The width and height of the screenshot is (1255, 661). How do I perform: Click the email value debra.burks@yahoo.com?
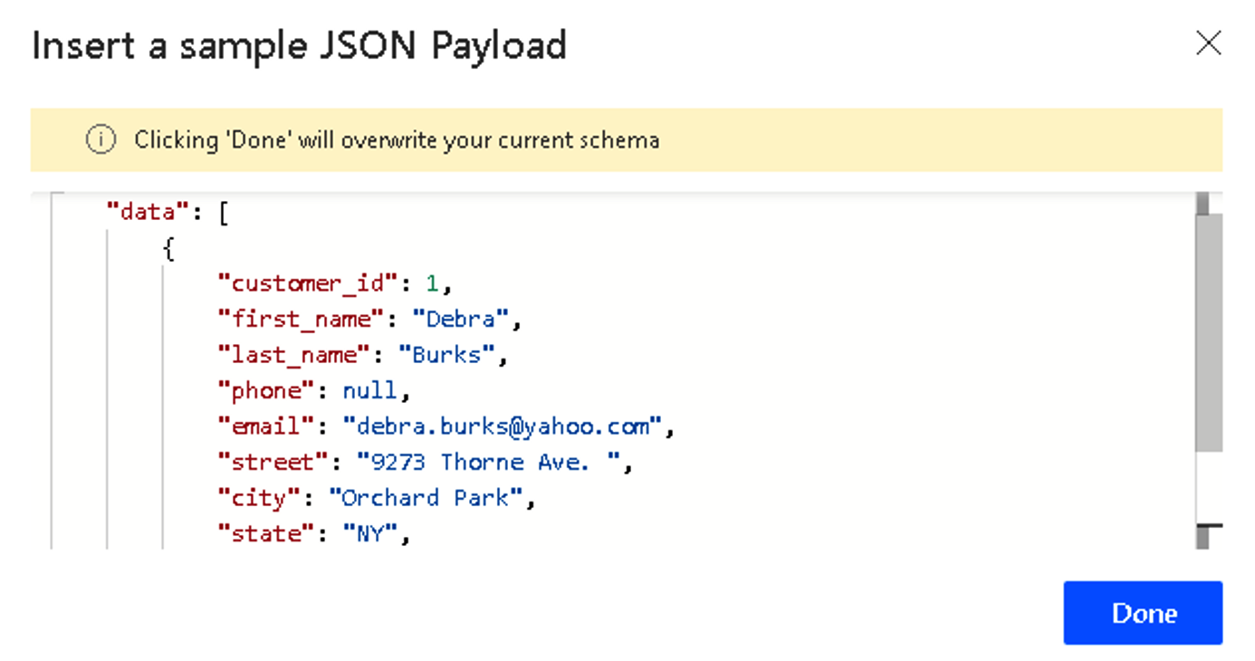(x=503, y=426)
